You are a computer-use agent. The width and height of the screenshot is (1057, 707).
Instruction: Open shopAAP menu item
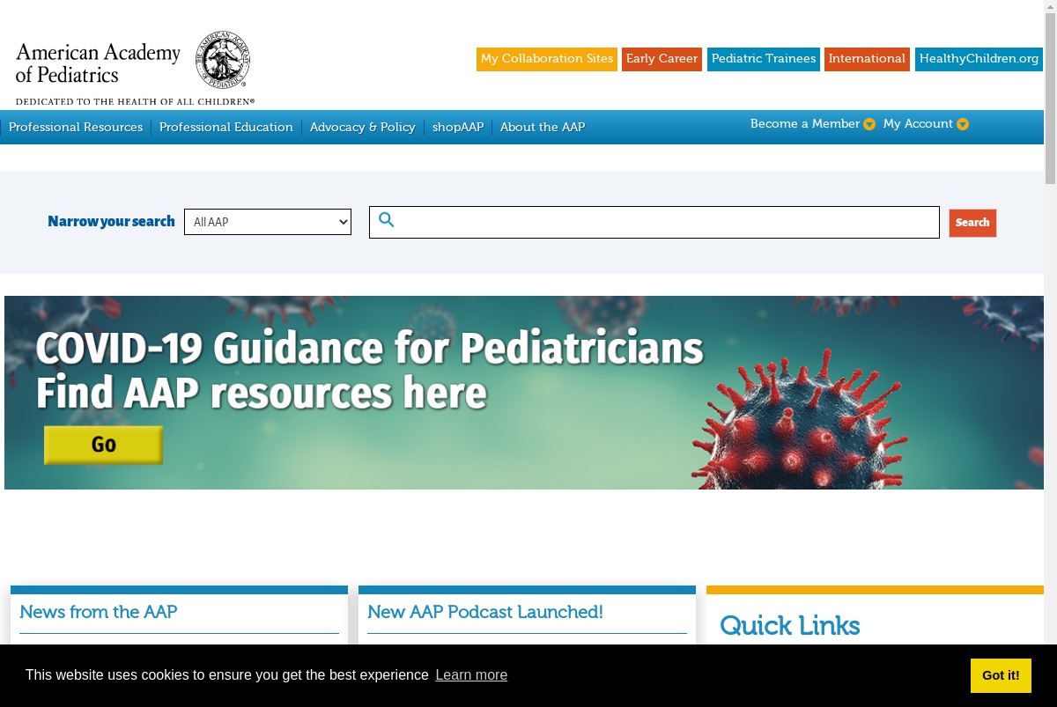tap(458, 127)
